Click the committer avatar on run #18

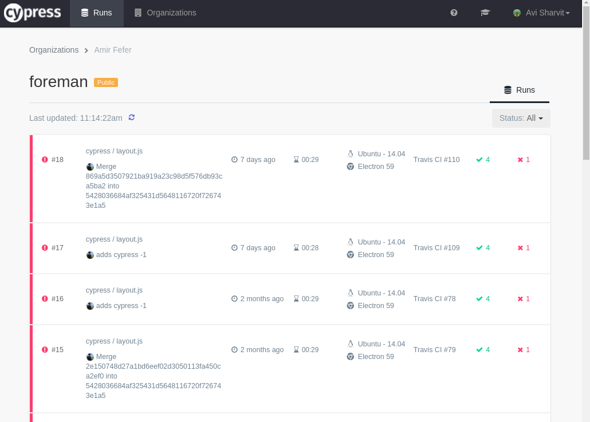pyautogui.click(x=90, y=167)
